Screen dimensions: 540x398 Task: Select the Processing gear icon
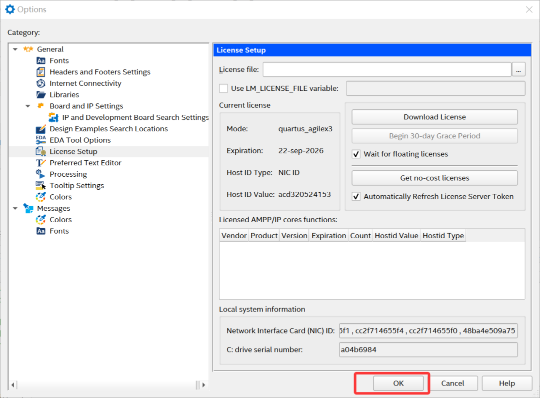(41, 174)
